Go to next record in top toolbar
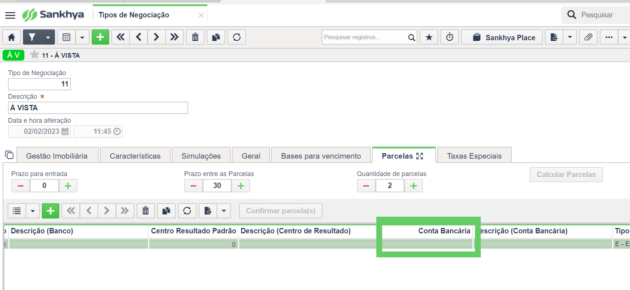 [x=156, y=37]
